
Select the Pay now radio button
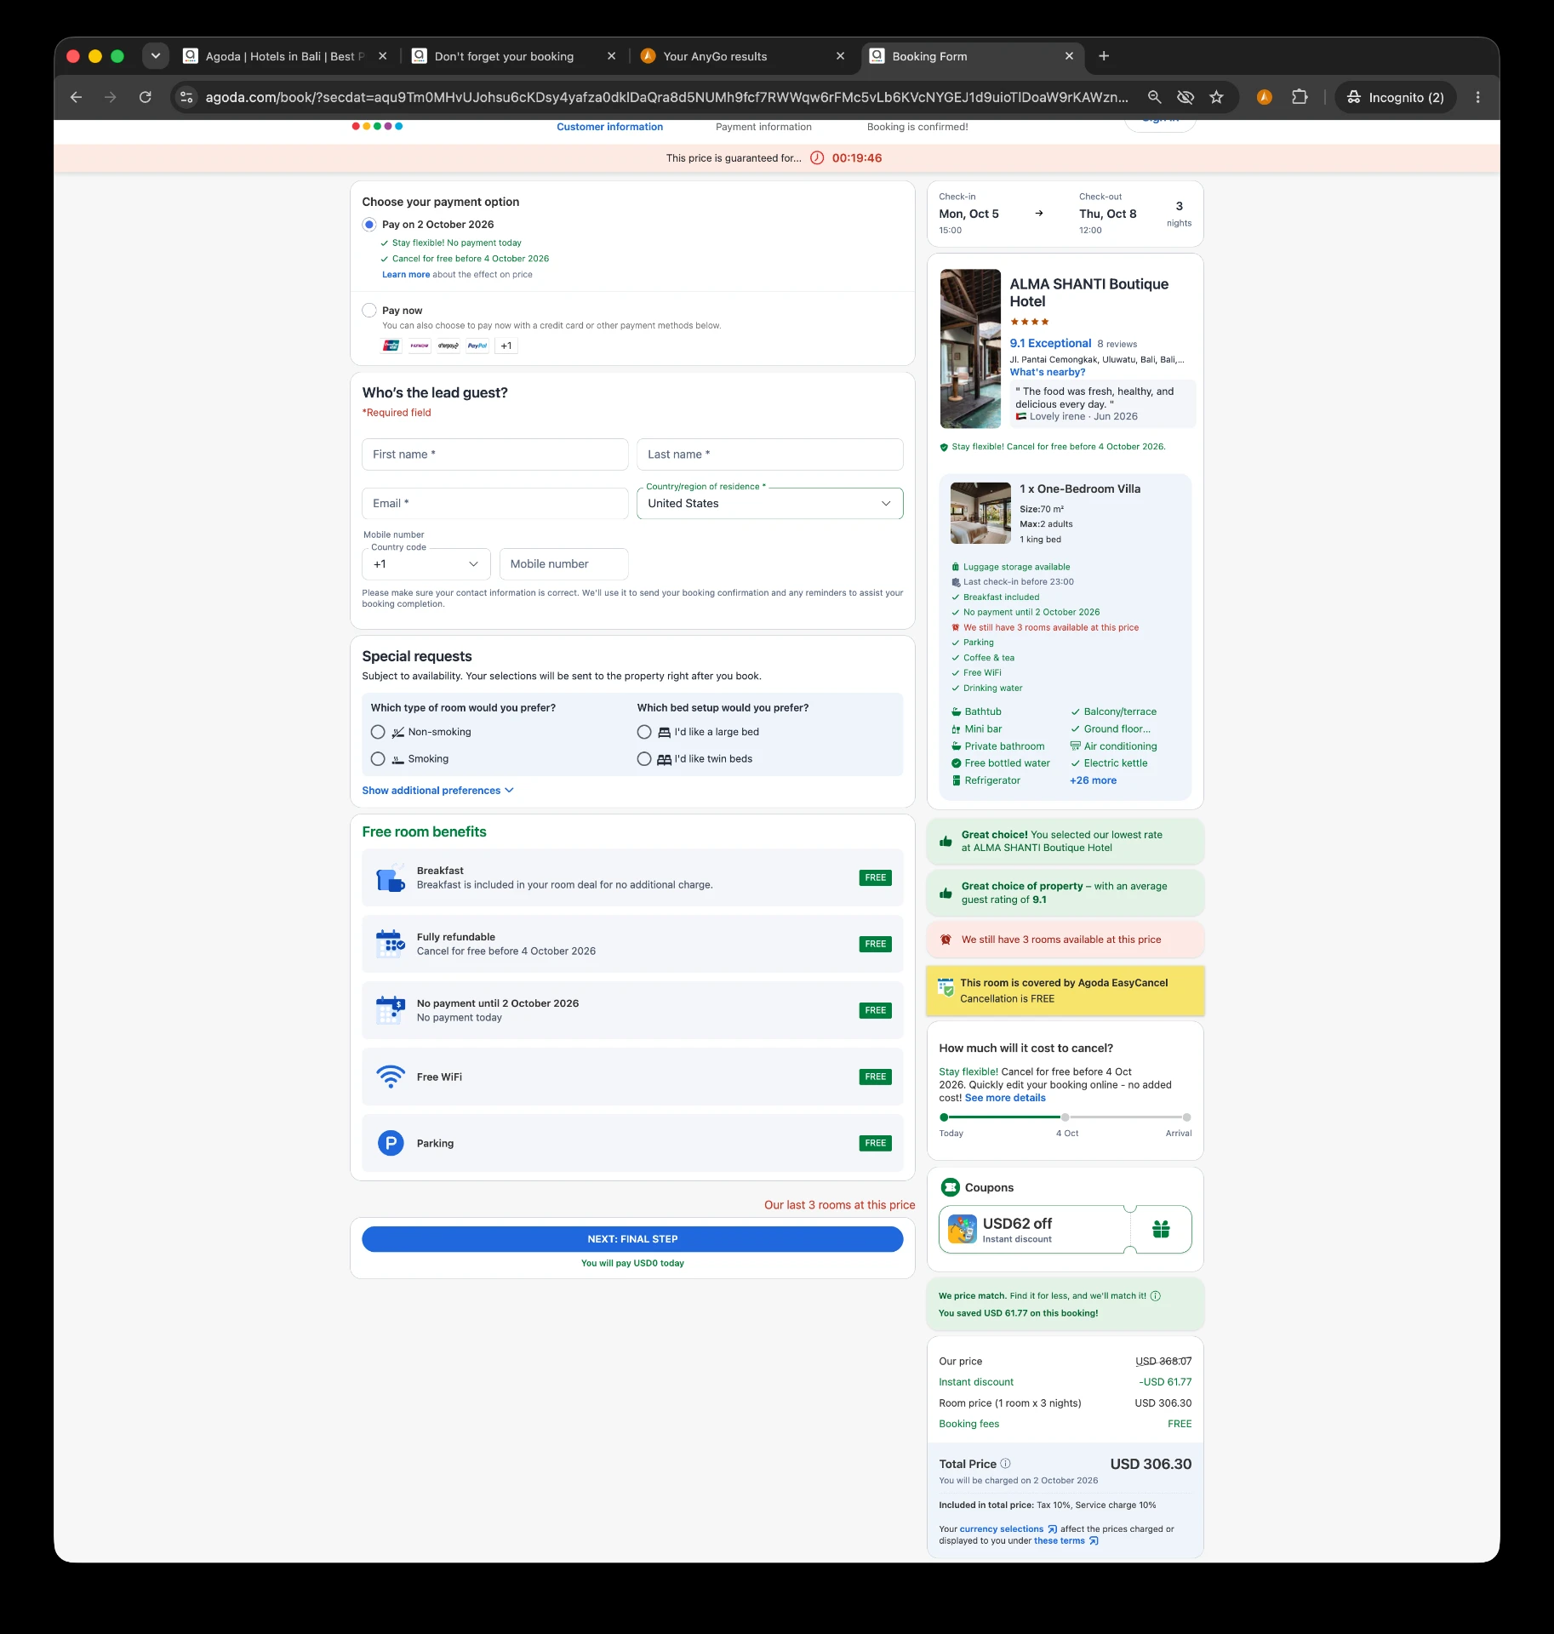click(x=369, y=311)
